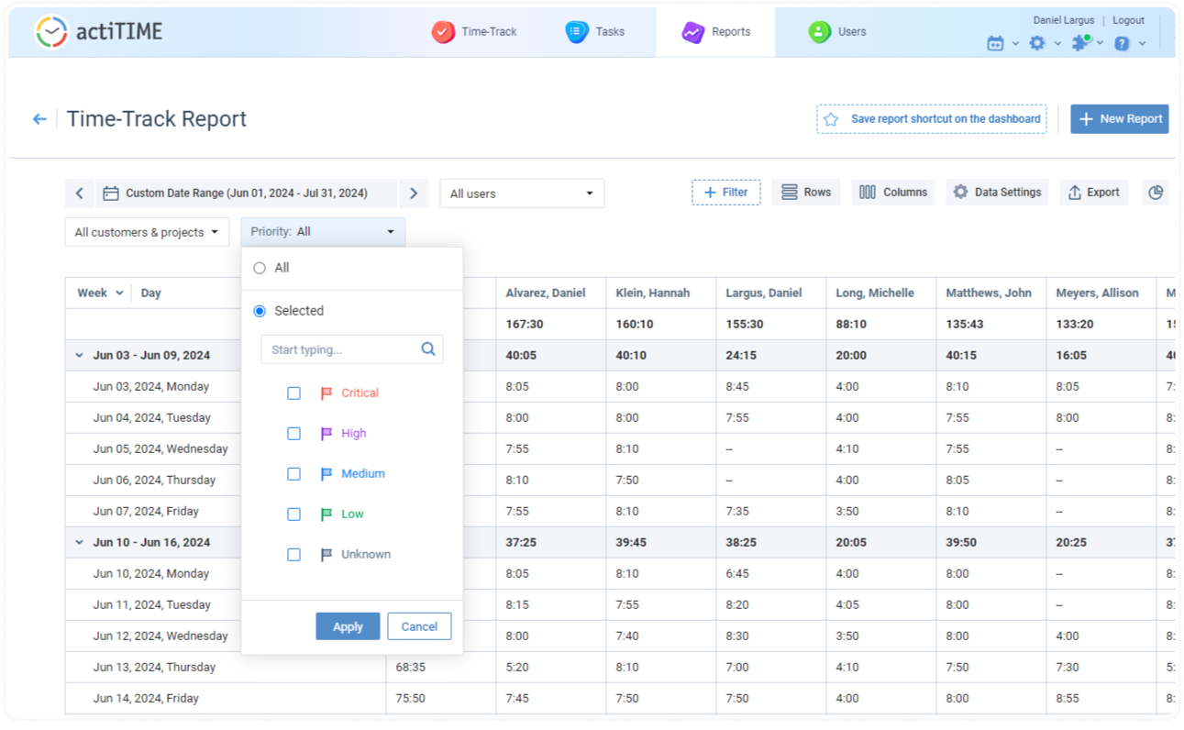1184x730 pixels.
Task: Open the All users dropdown
Action: point(522,194)
